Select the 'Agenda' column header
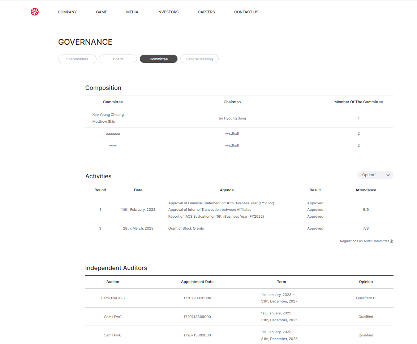 click(227, 190)
